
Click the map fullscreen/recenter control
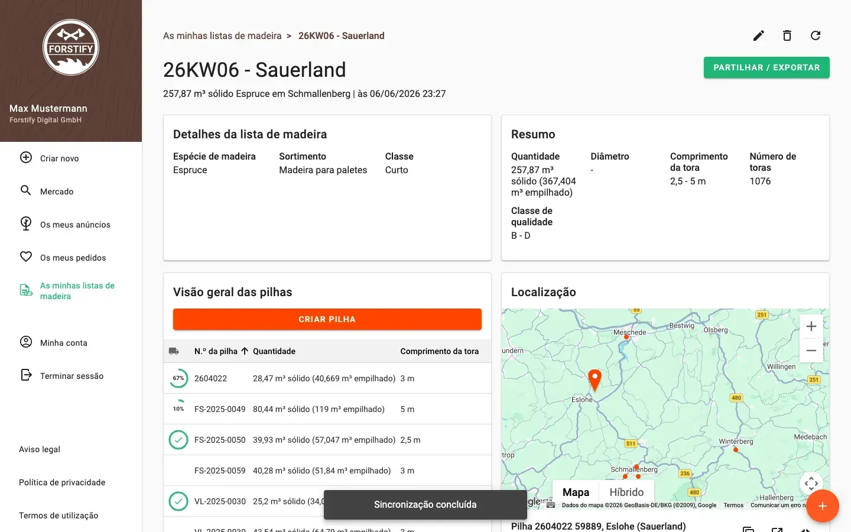tap(811, 484)
